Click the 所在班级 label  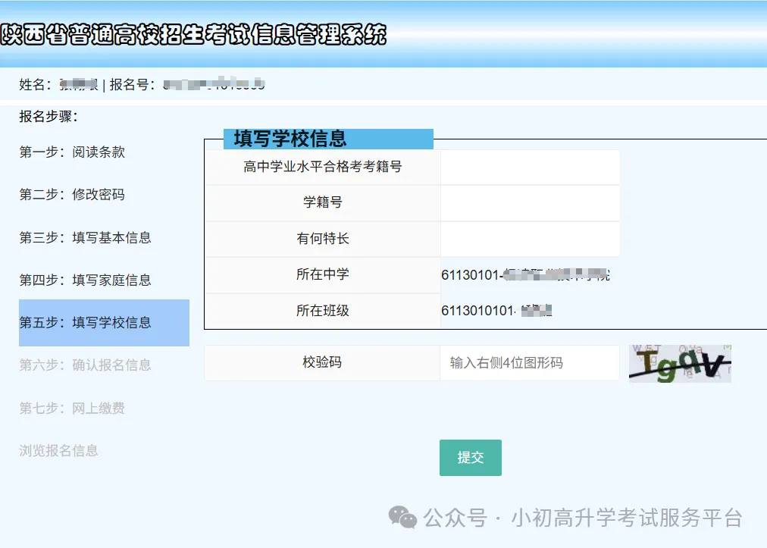point(323,311)
